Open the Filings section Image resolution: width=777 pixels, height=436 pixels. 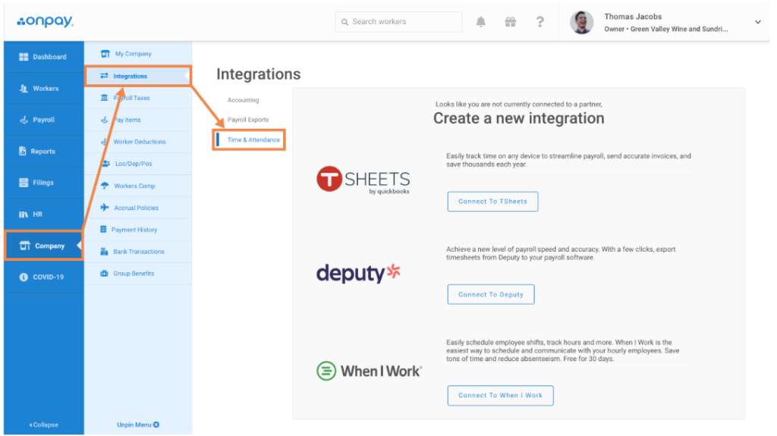tap(43, 183)
